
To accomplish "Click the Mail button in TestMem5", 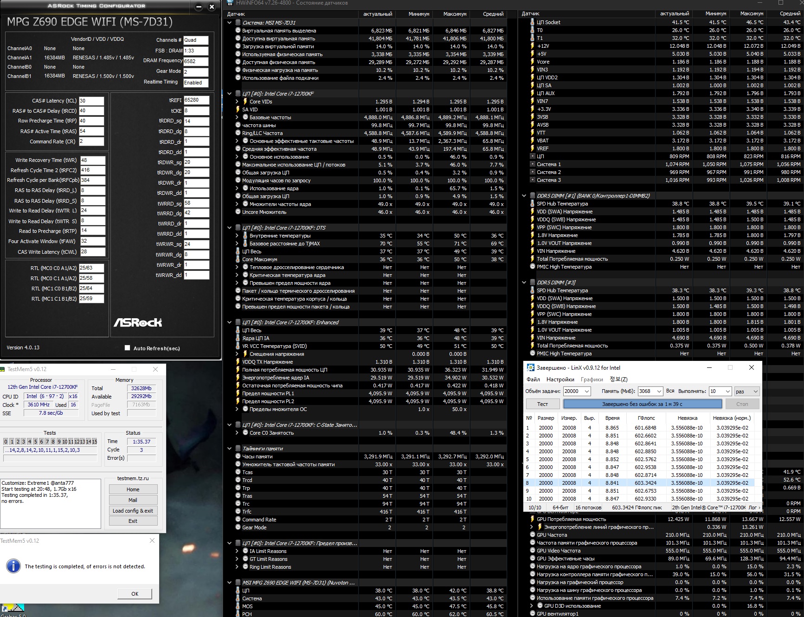I will pos(133,500).
